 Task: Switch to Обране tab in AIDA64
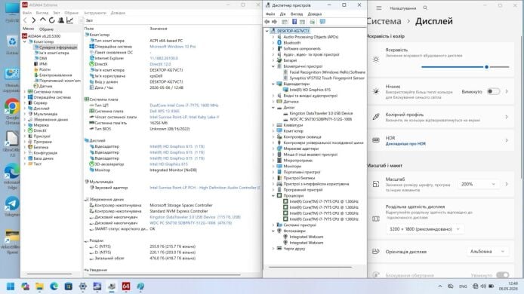point(46,29)
